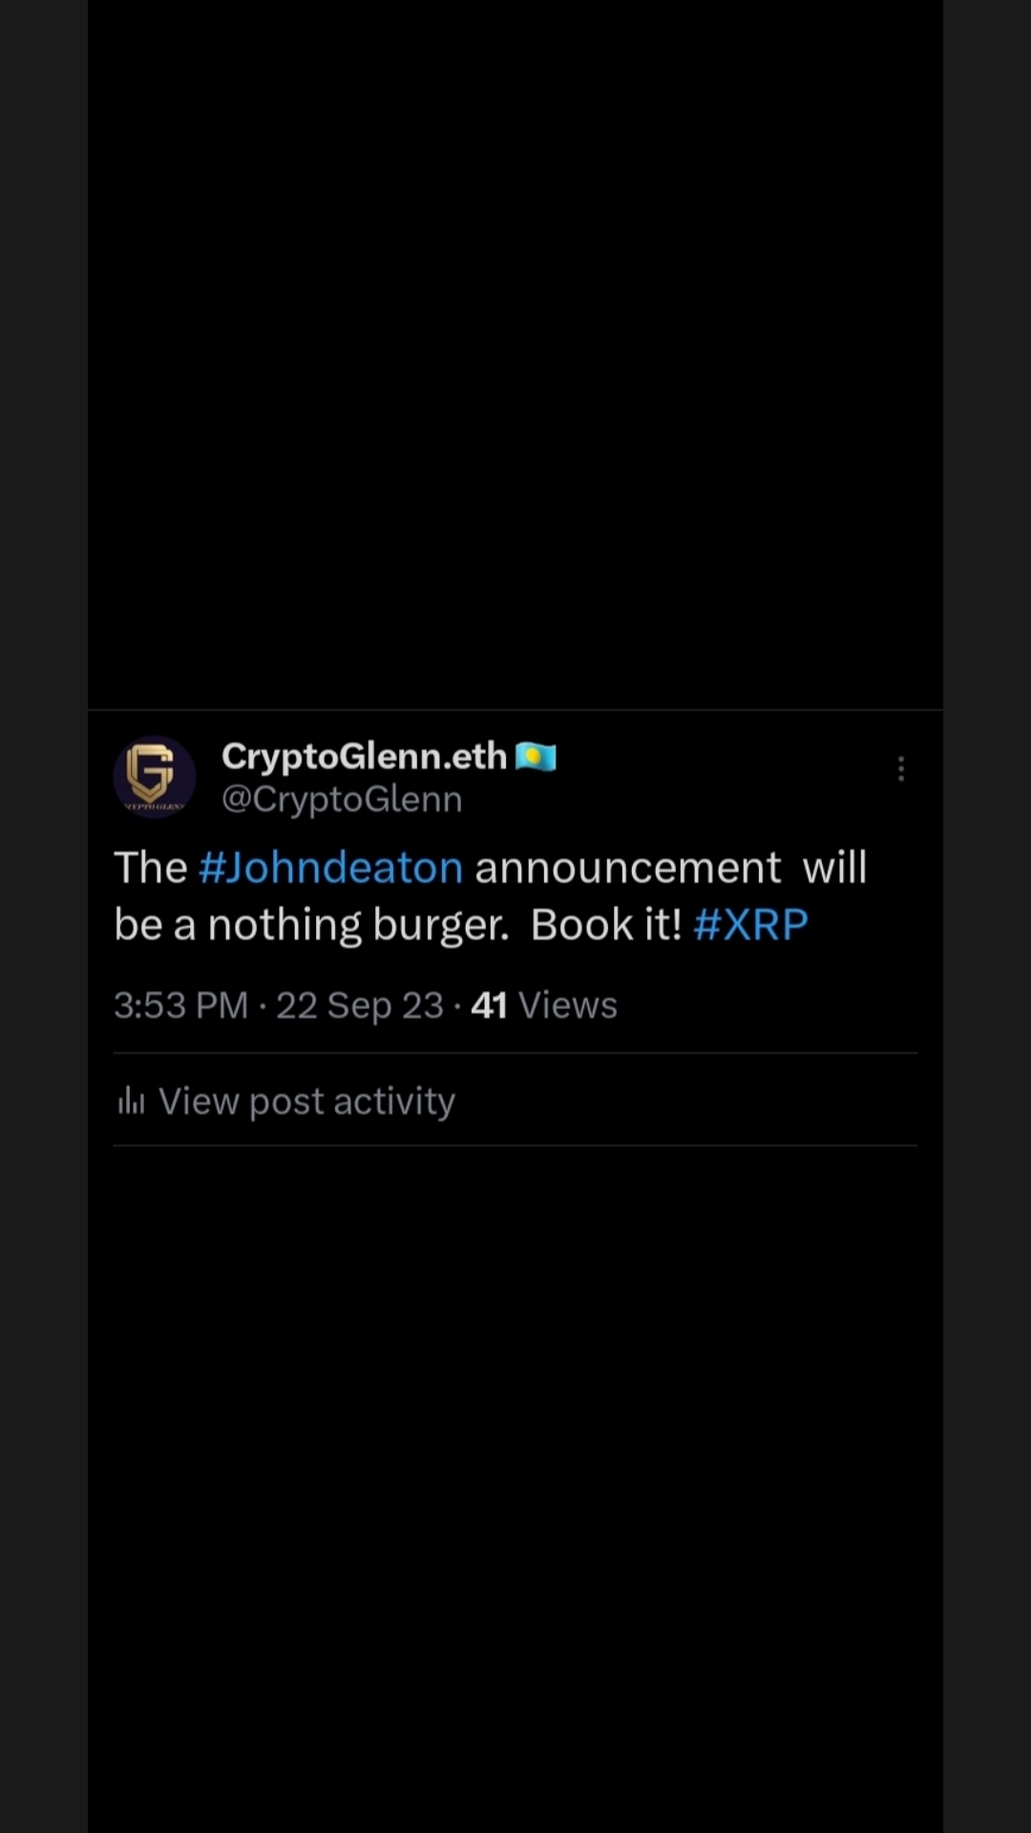This screenshot has width=1031, height=1833.
Task: Click the bar chart analytics icon
Action: point(131,1102)
